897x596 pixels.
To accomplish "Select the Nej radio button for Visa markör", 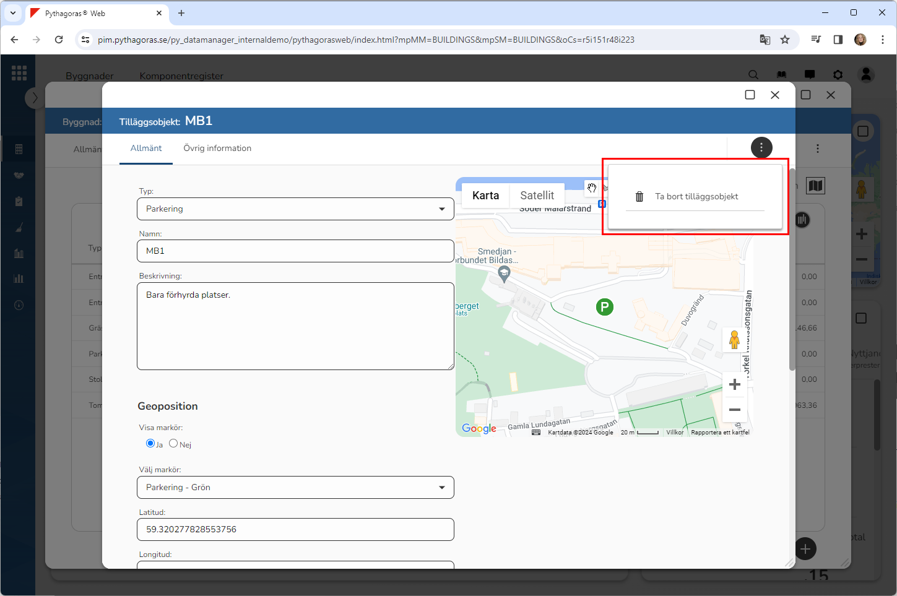I will (x=173, y=443).
